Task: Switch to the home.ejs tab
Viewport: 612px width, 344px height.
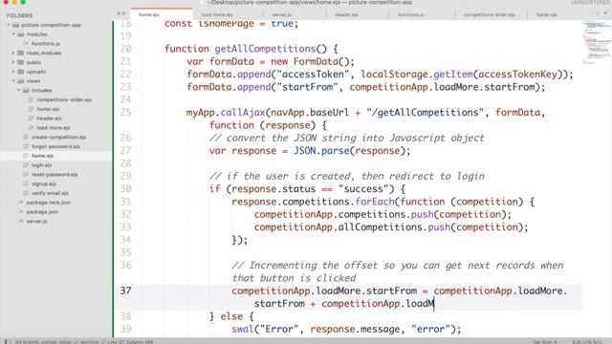Action: (x=162, y=14)
